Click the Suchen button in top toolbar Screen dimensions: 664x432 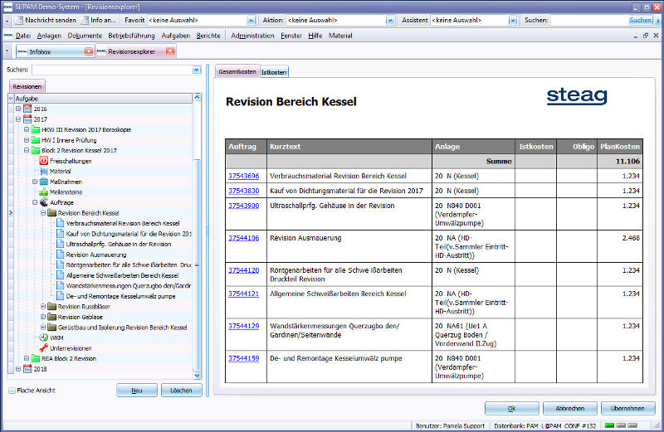point(641,20)
